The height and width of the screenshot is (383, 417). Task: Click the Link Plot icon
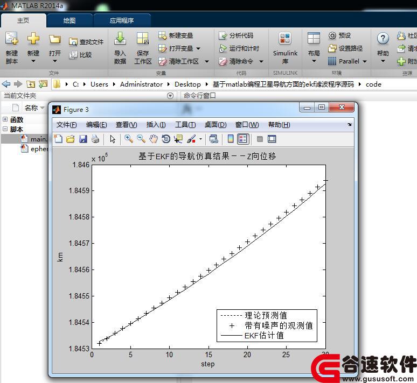coord(213,139)
